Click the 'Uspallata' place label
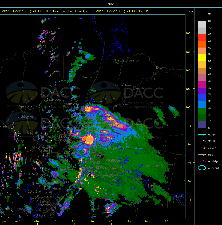The image size is (222, 225). (x=25, y=106)
